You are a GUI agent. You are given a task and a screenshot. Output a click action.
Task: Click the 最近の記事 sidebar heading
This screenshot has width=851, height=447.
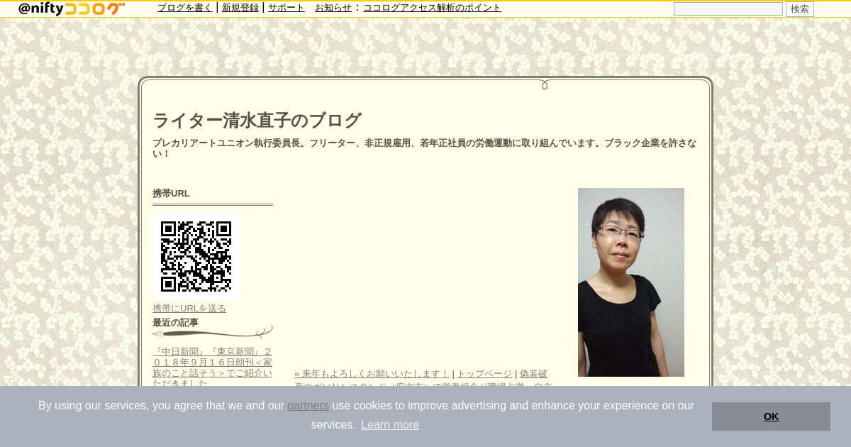[x=175, y=323]
